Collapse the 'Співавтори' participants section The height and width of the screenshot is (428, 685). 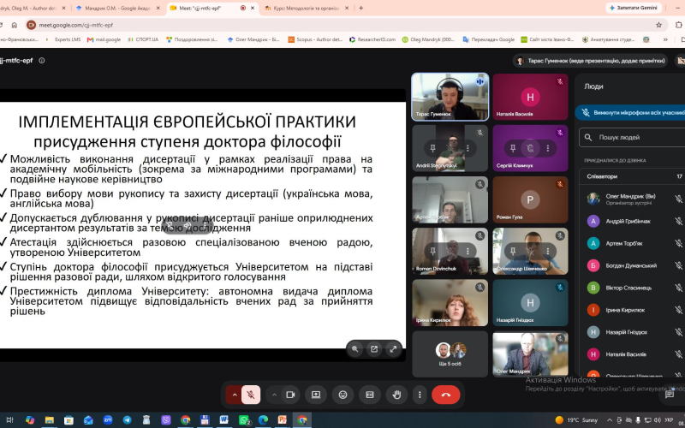point(632,176)
